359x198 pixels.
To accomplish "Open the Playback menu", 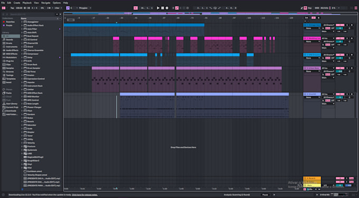I will click(x=27, y=3).
